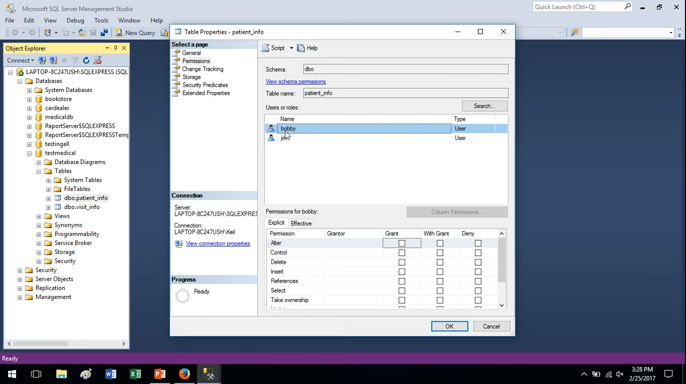Screen dimensions: 686x384
Task: Check the Grant box for Alter permission
Action: [x=401, y=243]
